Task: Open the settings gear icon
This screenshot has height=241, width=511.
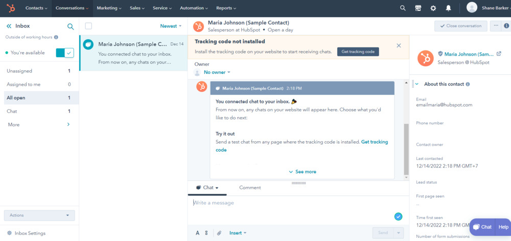Action: [433, 8]
